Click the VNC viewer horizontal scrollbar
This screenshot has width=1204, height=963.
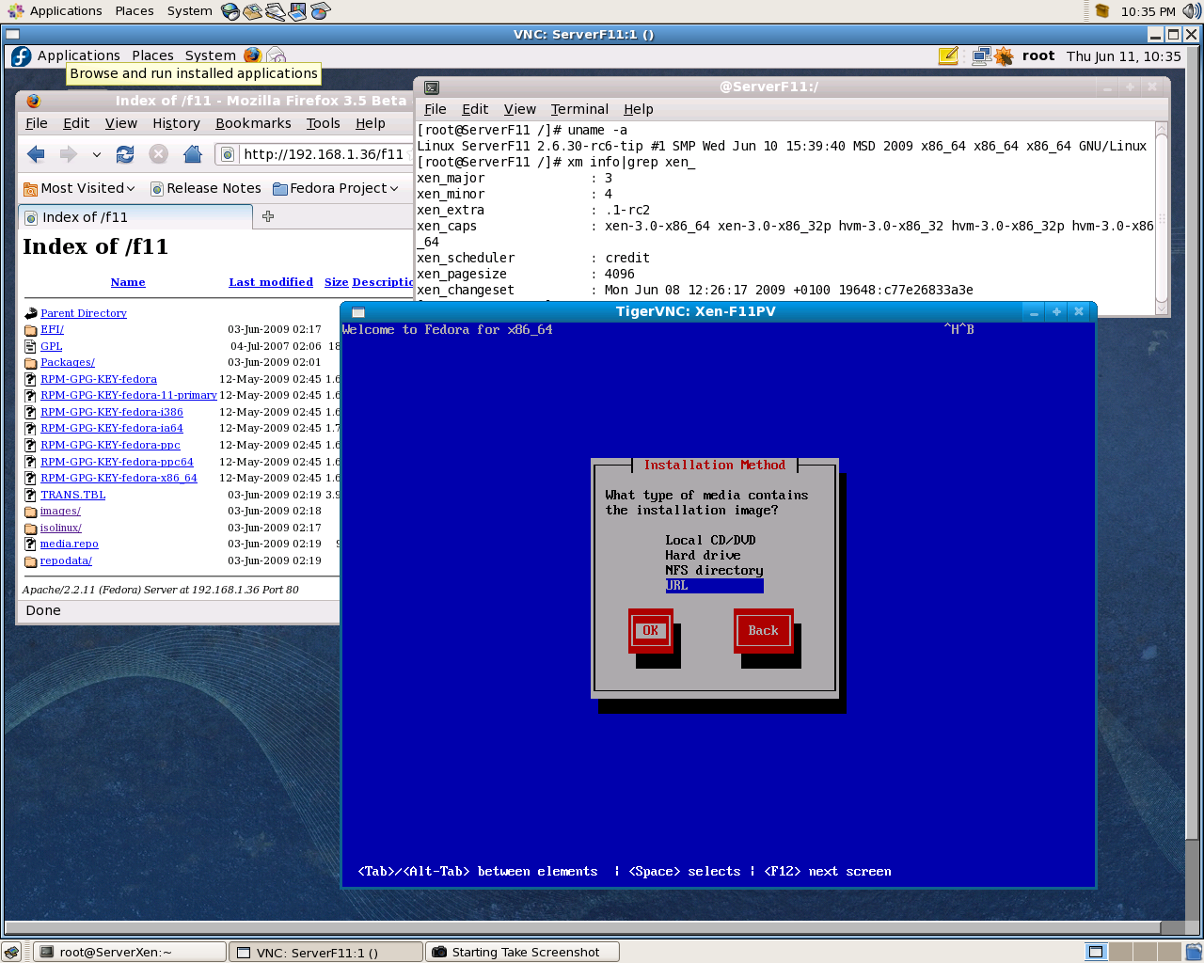pyautogui.click(x=581, y=928)
